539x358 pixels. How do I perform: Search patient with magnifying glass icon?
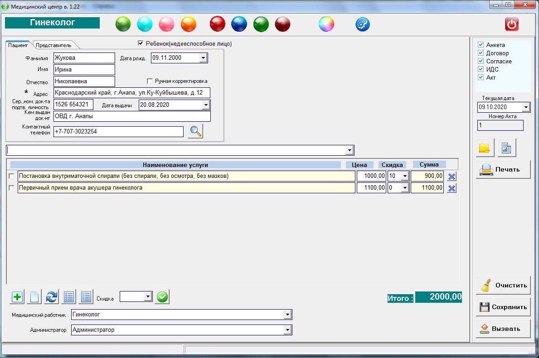pyautogui.click(x=195, y=131)
